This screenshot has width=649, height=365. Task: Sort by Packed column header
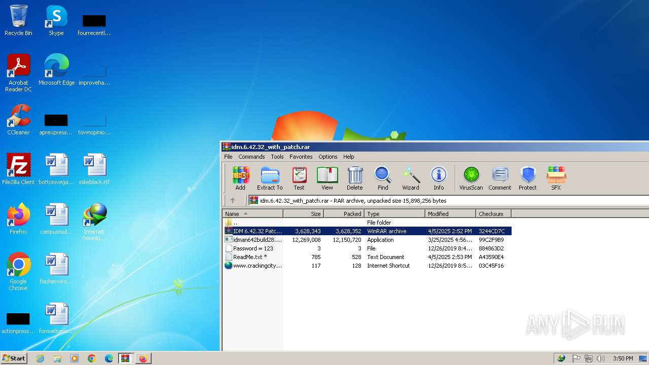point(344,213)
